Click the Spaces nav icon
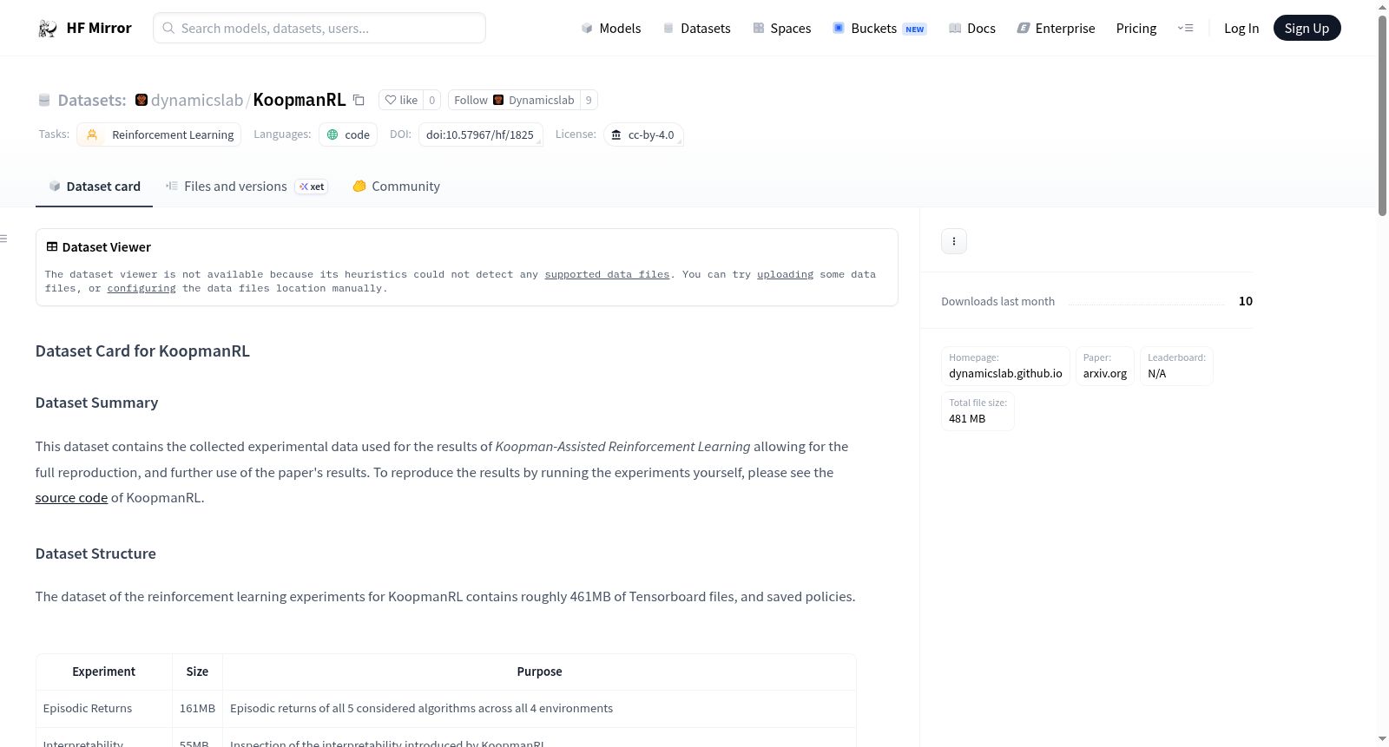Screen dimensions: 1389x747 (x=759, y=29)
